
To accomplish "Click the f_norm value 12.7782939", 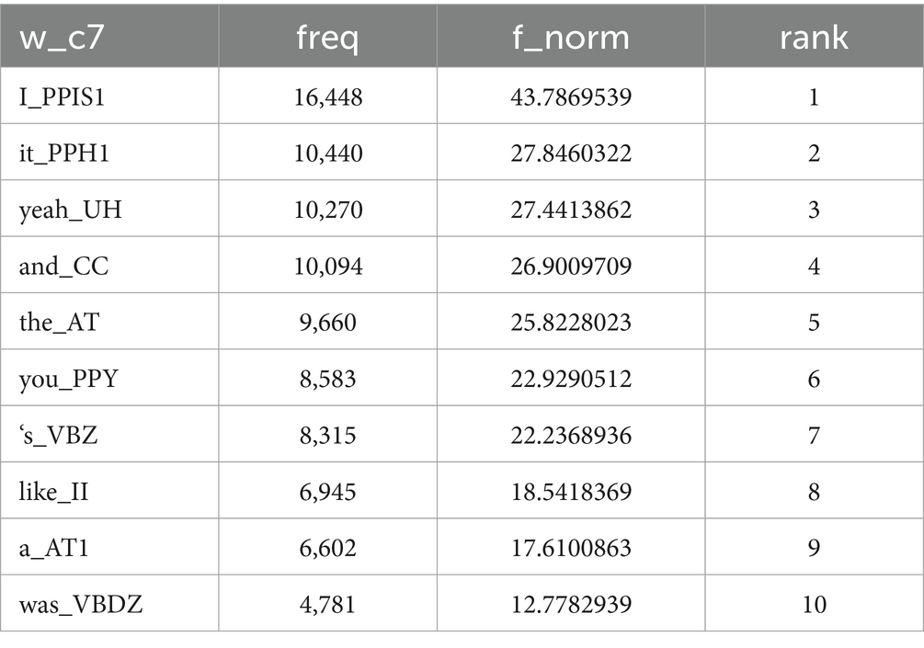I will [x=571, y=605].
